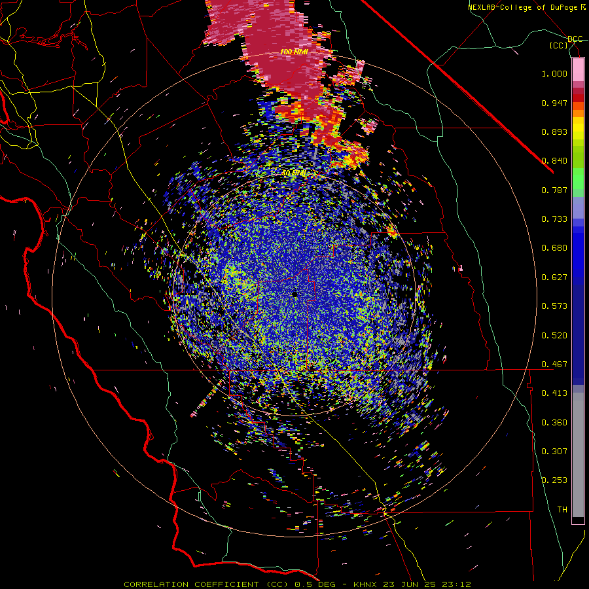589x589 pixels.
Task: Select the 0.947 legend value
Action: 554,103
